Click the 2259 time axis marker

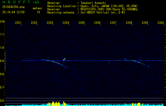pos(145,23)
